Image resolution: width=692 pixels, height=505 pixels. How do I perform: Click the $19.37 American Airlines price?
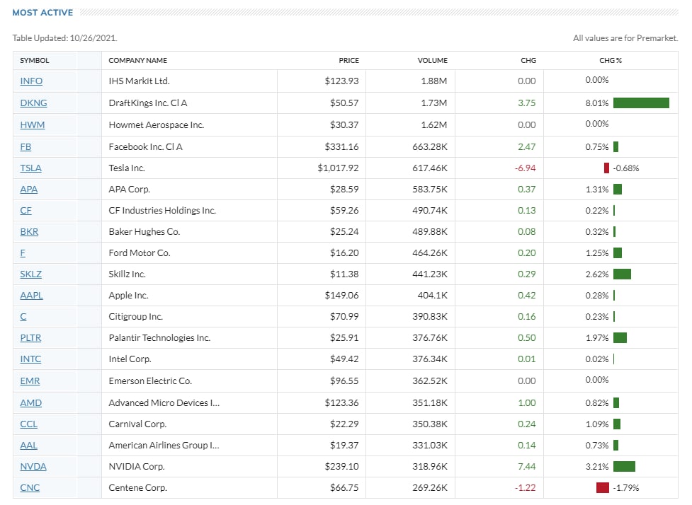tap(344, 445)
